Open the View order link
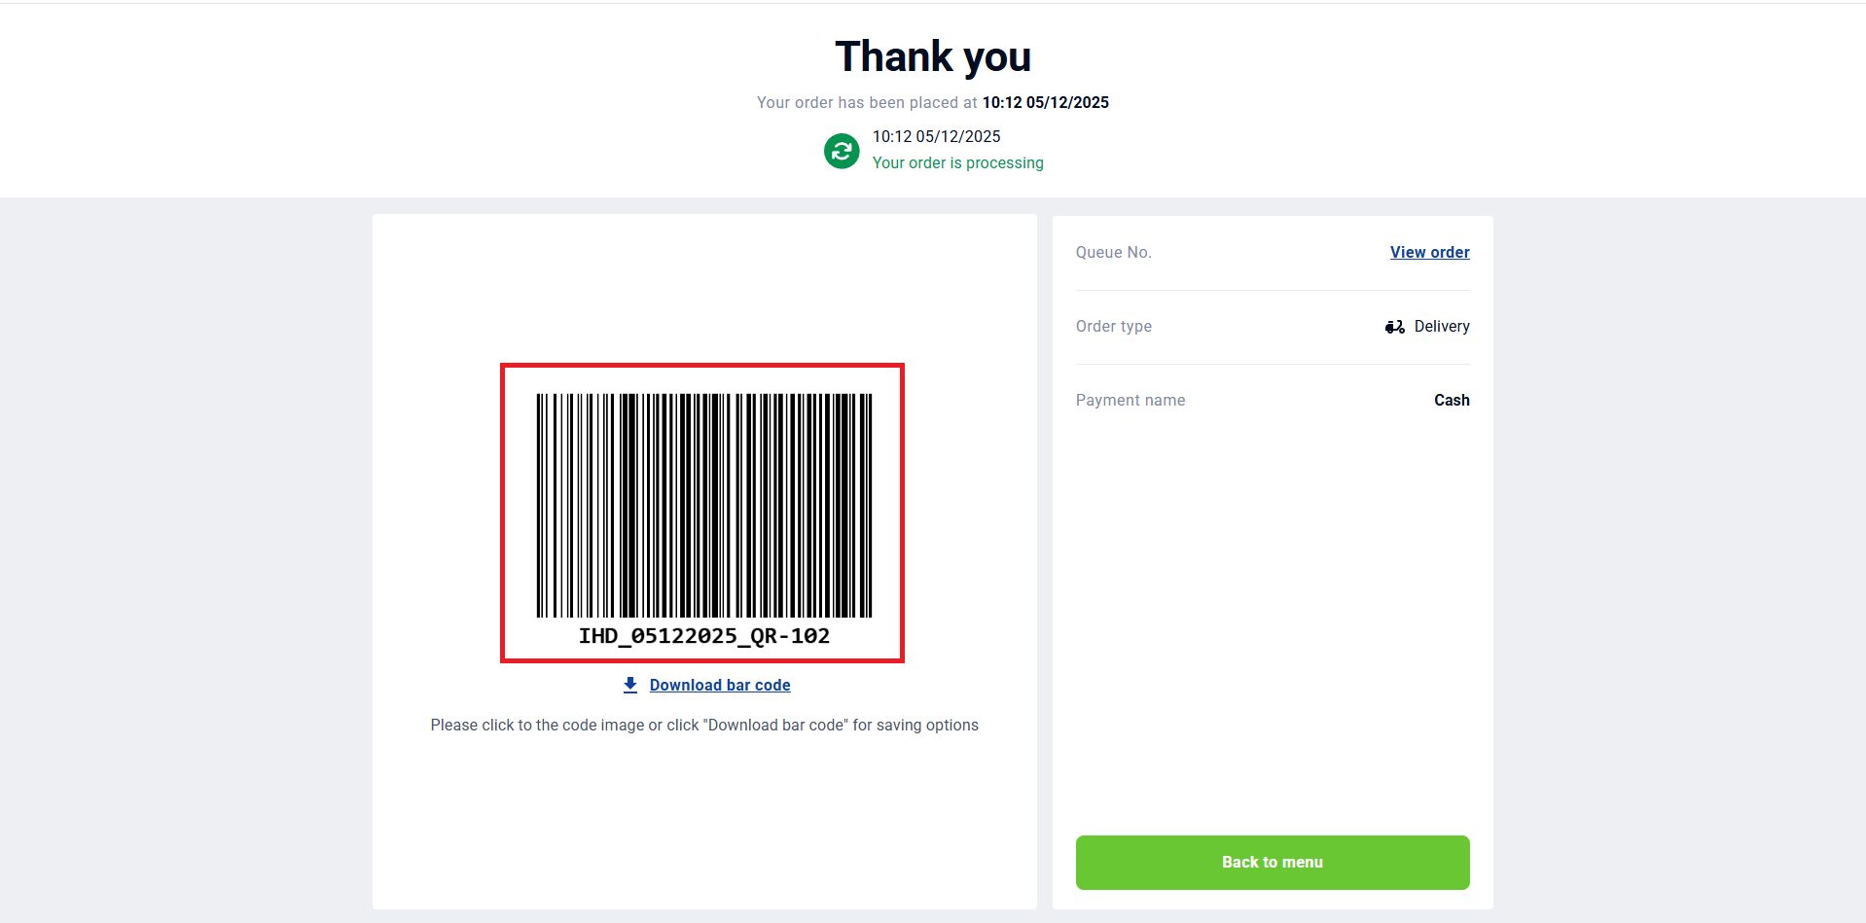Image resolution: width=1866 pixels, height=923 pixels. (x=1429, y=252)
